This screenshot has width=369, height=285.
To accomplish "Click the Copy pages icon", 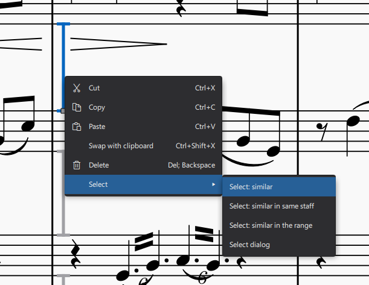I will coord(77,107).
